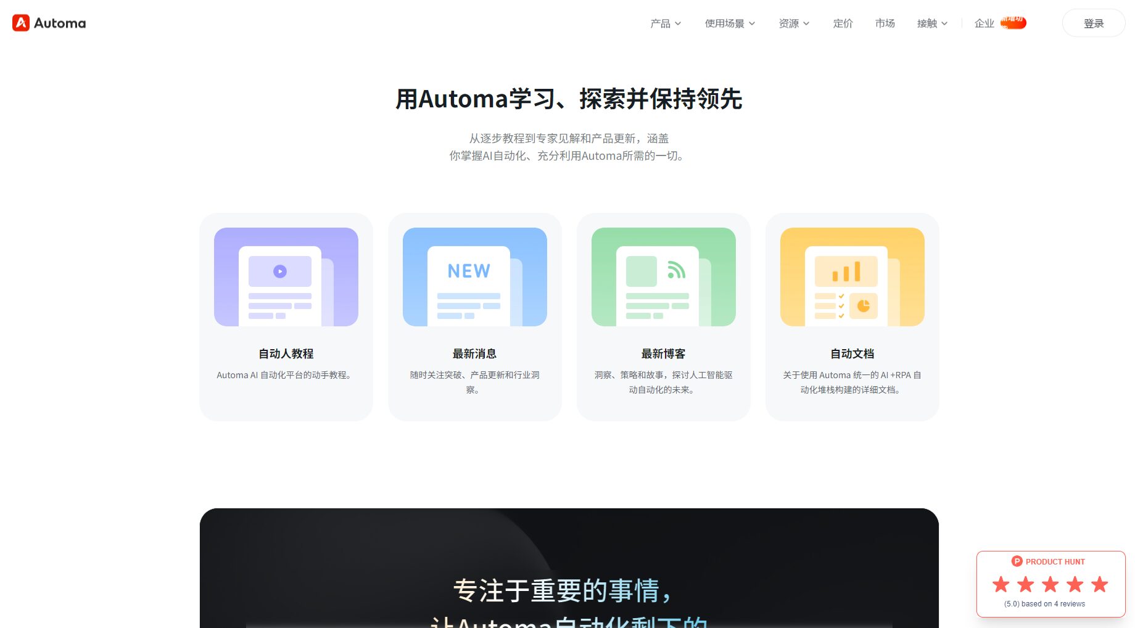Open the 市场 marketplace menu item
This screenshot has width=1135, height=628.
point(885,23)
